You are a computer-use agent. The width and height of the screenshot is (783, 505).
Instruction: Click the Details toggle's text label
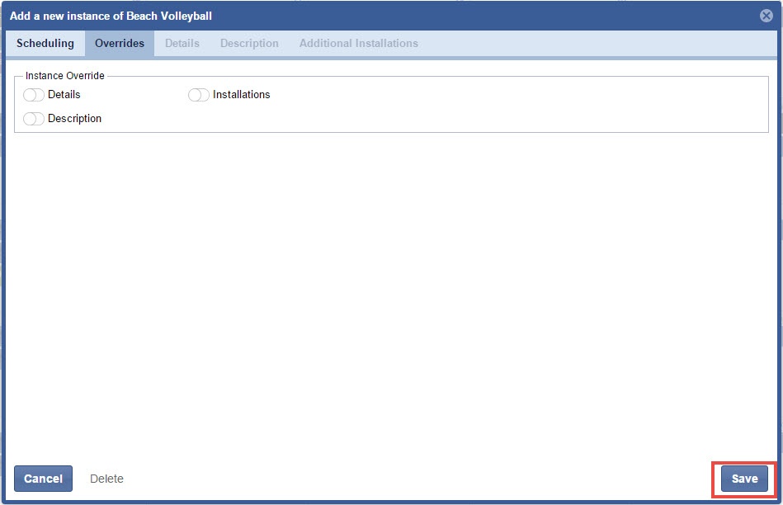point(64,95)
